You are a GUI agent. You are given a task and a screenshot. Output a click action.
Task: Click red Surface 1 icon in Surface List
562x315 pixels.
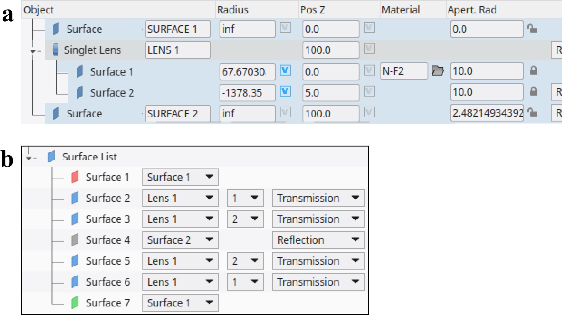[x=75, y=177]
